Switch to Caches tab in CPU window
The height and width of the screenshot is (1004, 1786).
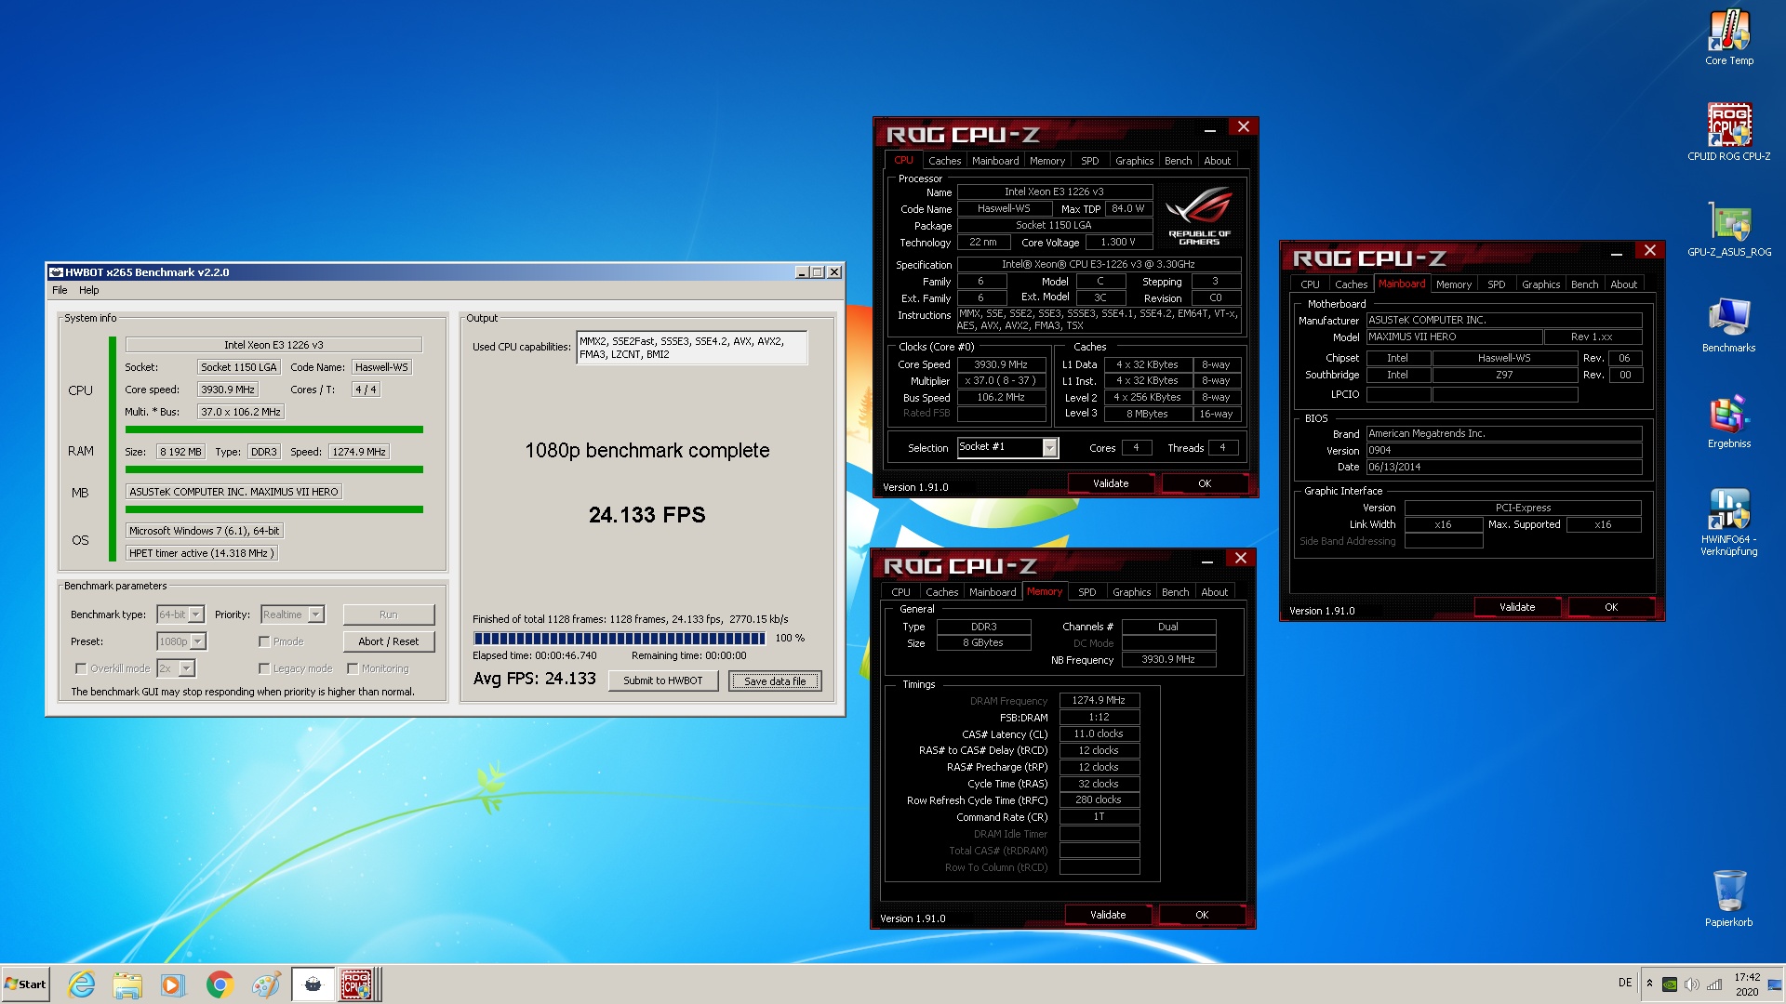point(944,161)
